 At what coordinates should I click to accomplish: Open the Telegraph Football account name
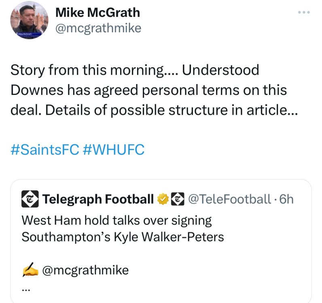(x=98, y=199)
